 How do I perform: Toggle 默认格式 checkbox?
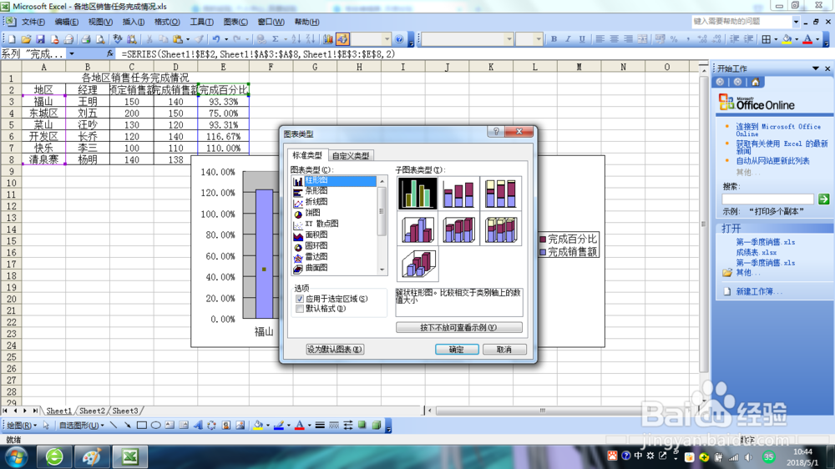[300, 309]
